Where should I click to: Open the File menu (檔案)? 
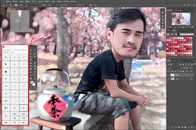point(8,2)
